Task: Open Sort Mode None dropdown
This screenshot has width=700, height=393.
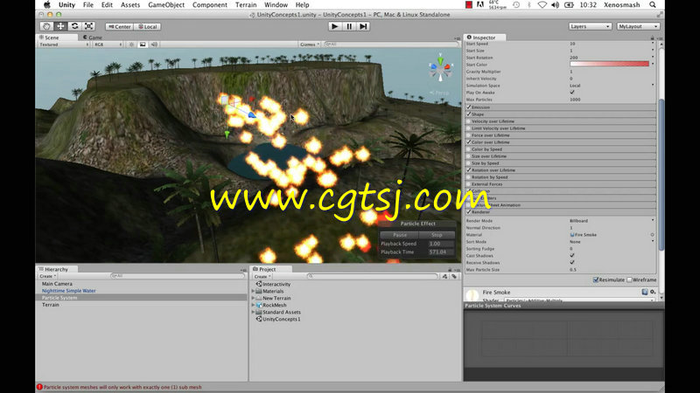Action: click(612, 242)
